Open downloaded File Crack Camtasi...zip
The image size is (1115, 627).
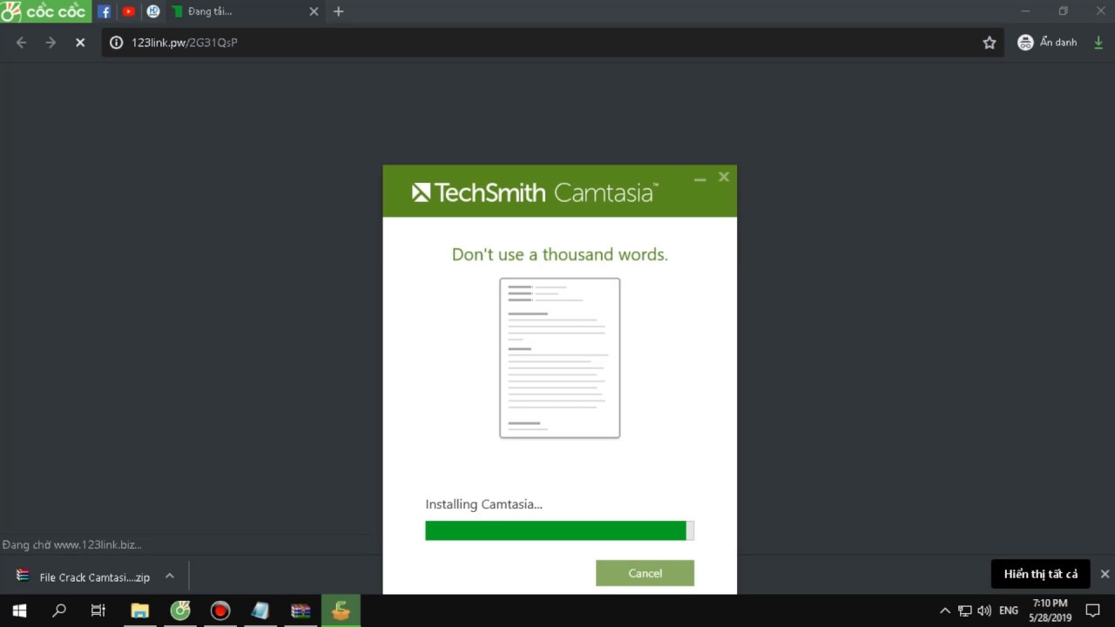coord(84,576)
